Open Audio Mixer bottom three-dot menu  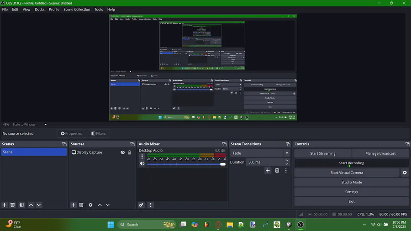[x=150, y=205]
